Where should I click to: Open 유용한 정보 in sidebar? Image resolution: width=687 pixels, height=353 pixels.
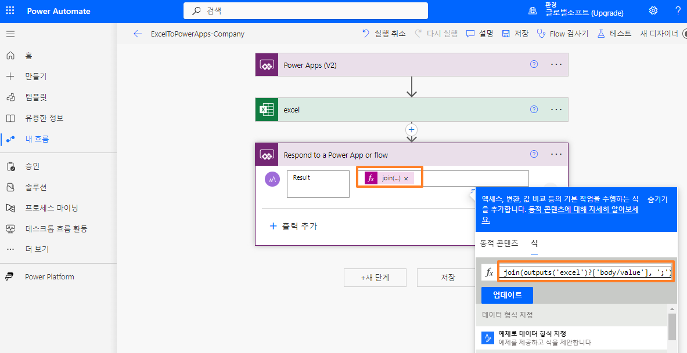click(x=44, y=118)
